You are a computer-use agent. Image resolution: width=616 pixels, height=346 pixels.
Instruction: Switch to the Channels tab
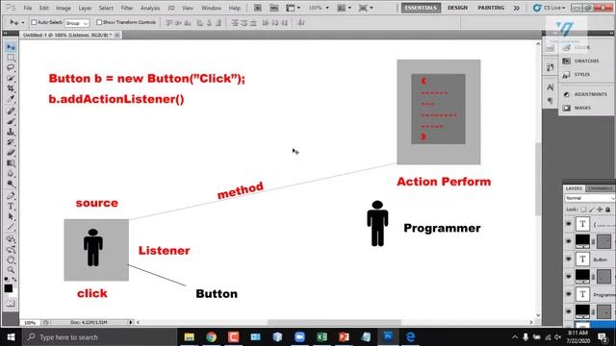click(600, 188)
